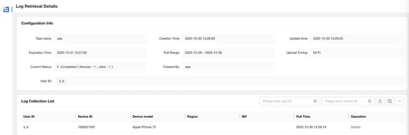Focus the 'Please enter user ID' input
409x135 pixels.
(x=287, y=101)
